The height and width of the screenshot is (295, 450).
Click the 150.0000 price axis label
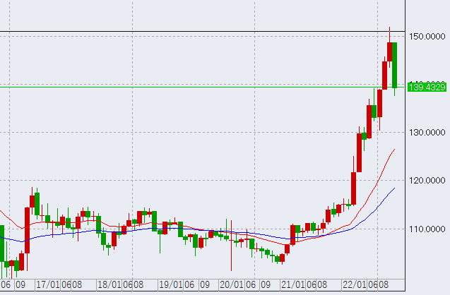(428, 37)
